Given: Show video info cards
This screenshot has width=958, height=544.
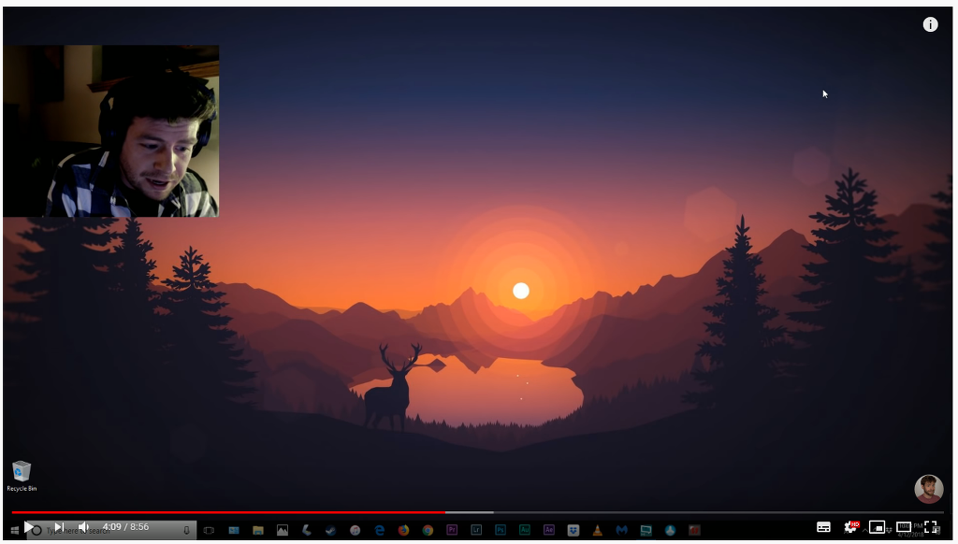Looking at the screenshot, I should (x=930, y=24).
